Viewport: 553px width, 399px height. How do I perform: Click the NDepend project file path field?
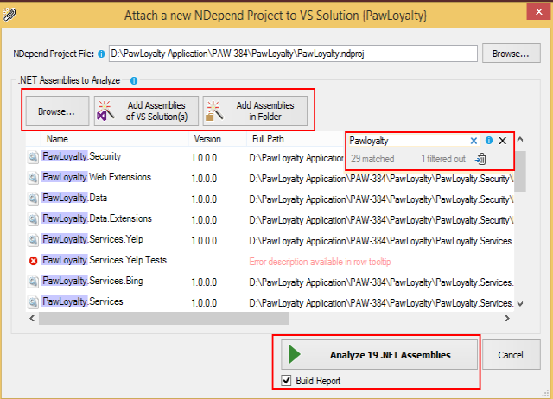(x=293, y=54)
